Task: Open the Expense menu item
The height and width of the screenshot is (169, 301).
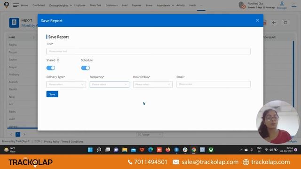Action: 137,5
